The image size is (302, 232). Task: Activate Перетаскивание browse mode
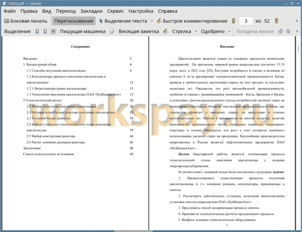[x=74, y=21]
